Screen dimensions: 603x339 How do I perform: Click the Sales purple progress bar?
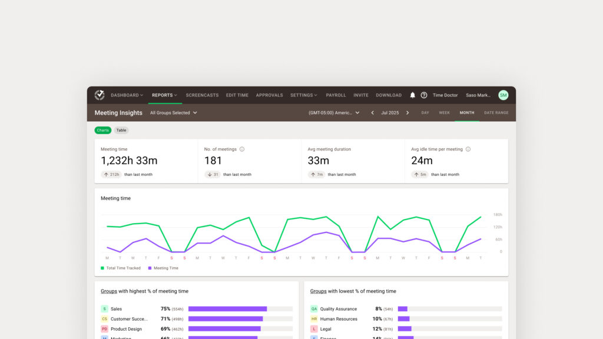227,308
